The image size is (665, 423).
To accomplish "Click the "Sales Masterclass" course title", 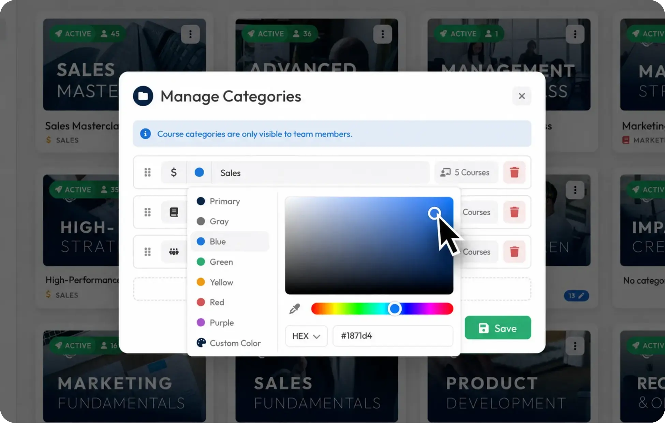I will pos(82,126).
